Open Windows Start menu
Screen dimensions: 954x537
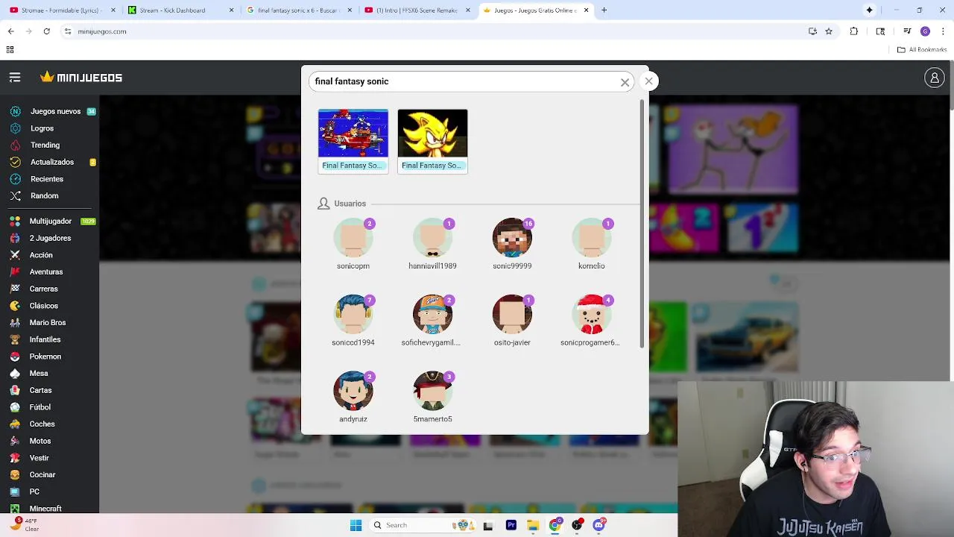tap(356, 525)
